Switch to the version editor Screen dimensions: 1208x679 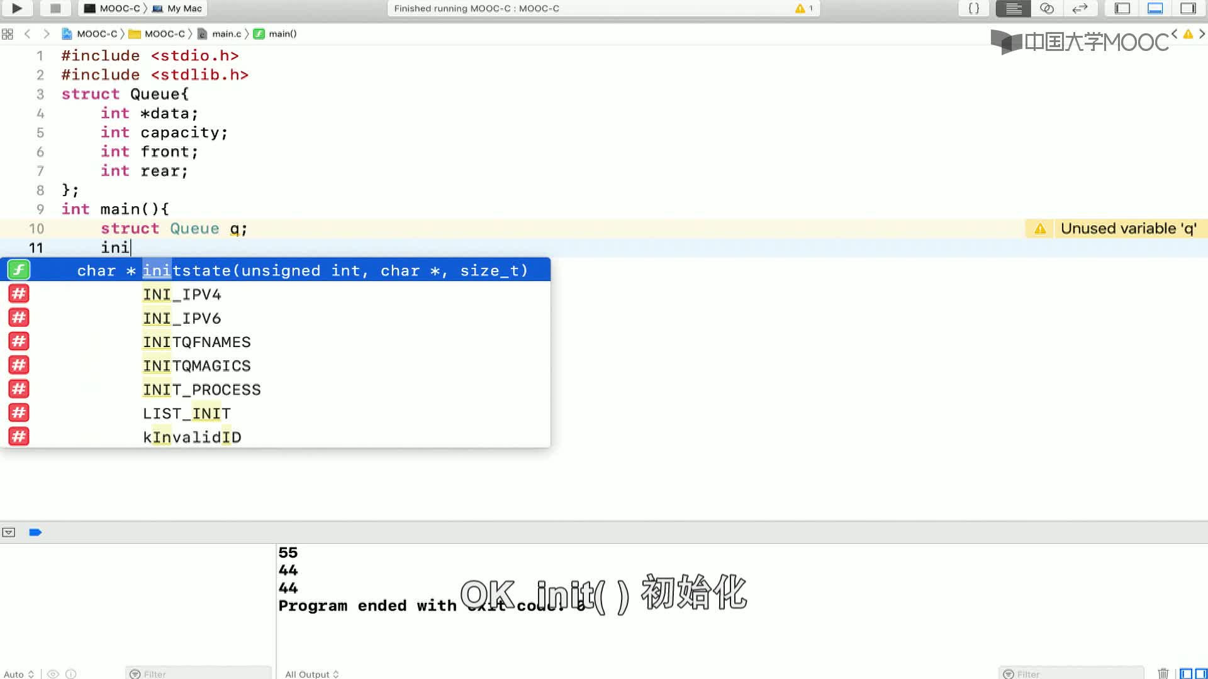[1080, 8]
